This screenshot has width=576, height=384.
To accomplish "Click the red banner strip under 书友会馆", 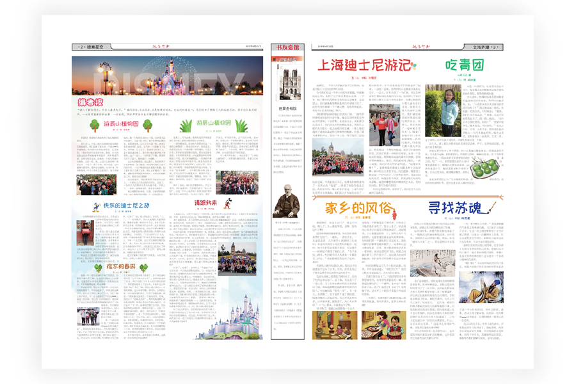I will pos(287,59).
